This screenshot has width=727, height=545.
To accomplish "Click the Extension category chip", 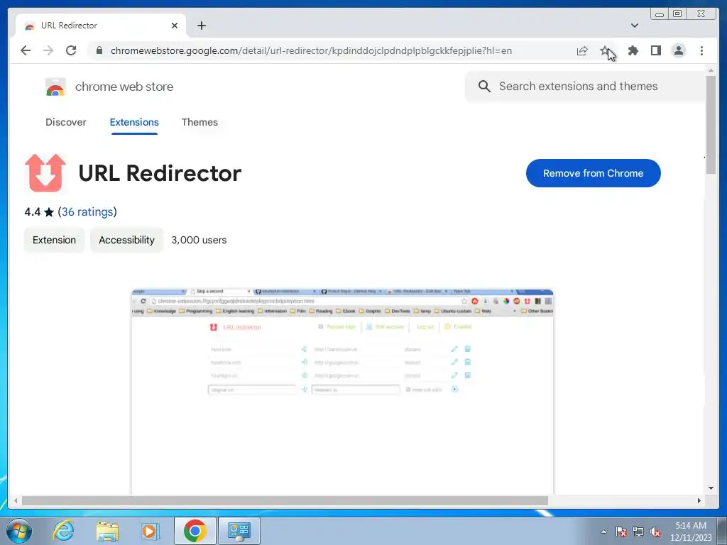I will pyautogui.click(x=54, y=240).
